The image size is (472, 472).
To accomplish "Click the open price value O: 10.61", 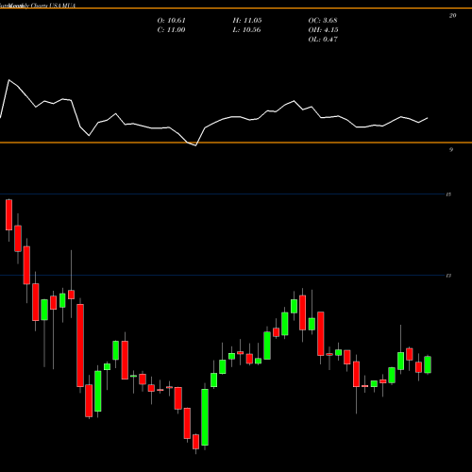I will point(172,21).
